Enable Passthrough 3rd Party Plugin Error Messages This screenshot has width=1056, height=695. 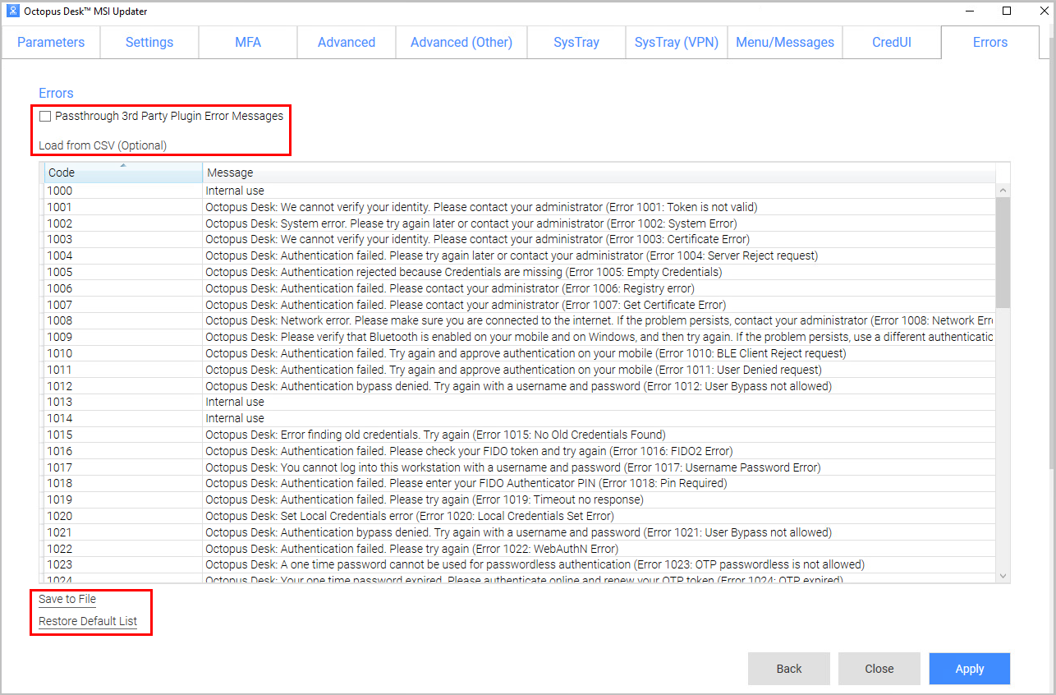pos(45,117)
